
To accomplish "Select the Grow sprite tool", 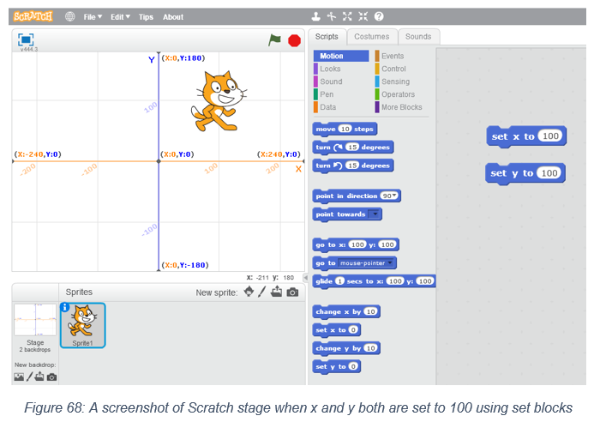I will 347,16.
